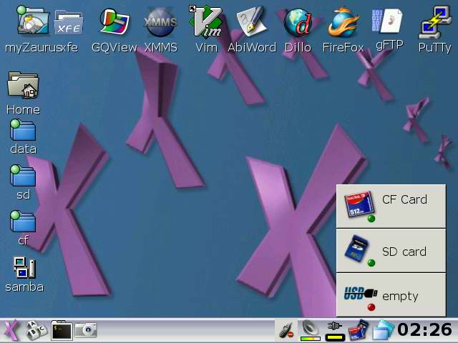Launch the XMMS media player
The image size is (458, 343).
[x=160, y=24]
